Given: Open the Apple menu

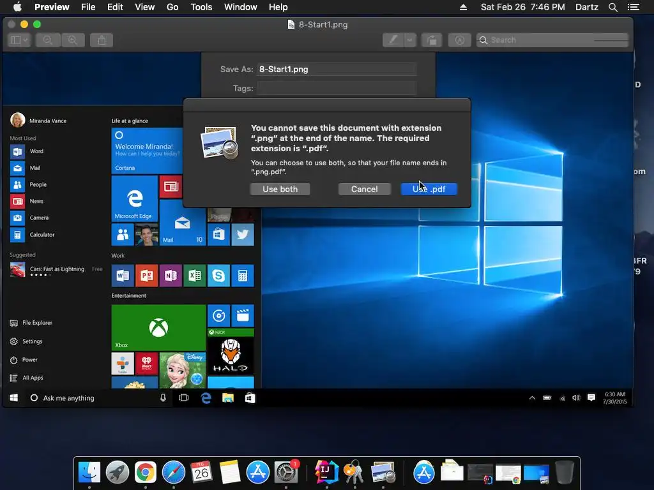Looking at the screenshot, I should point(17,7).
